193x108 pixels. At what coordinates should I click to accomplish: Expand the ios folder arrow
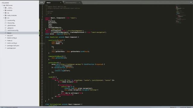click(4, 13)
